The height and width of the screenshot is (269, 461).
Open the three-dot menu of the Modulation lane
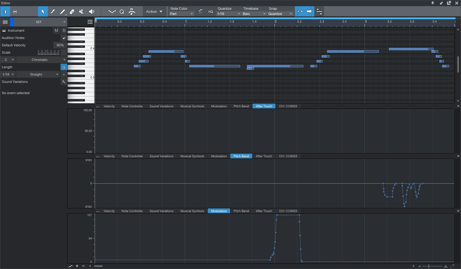98,211
